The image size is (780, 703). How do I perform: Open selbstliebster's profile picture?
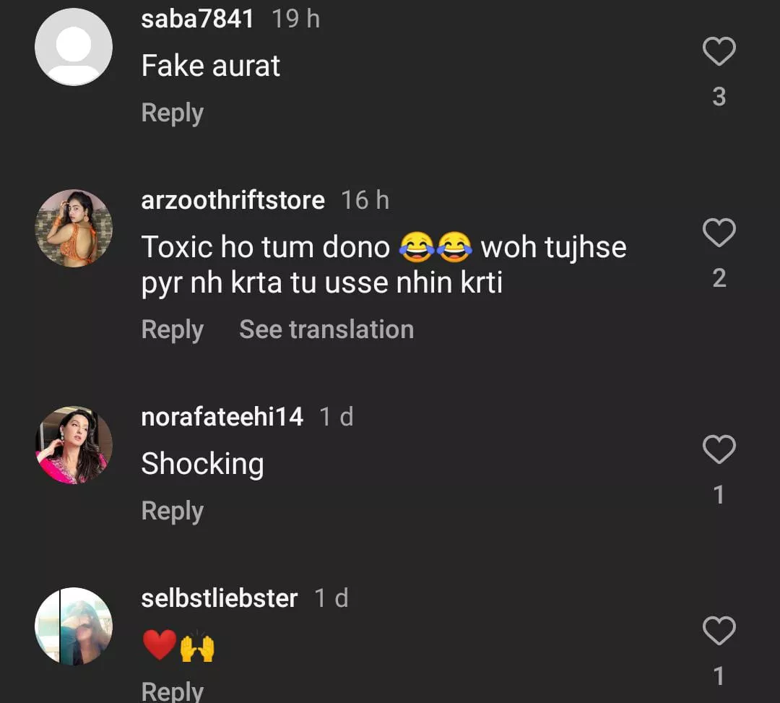[x=74, y=626]
